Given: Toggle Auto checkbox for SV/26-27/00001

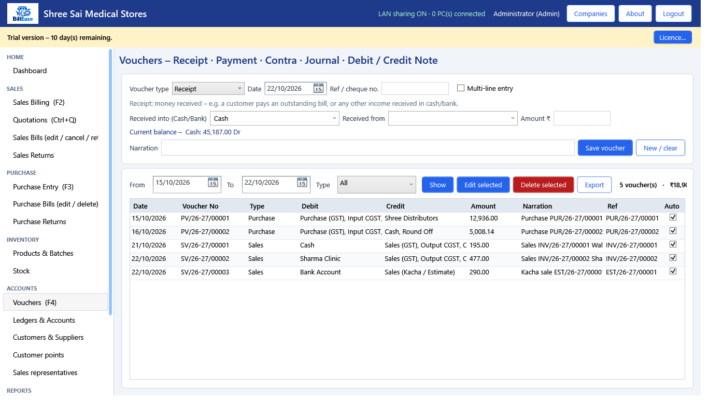Looking at the screenshot, I should (x=673, y=244).
